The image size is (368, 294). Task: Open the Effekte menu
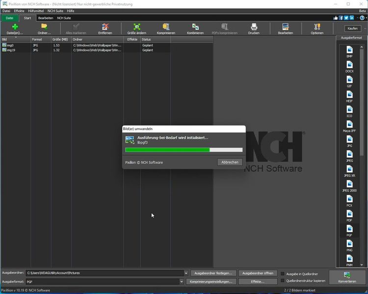pyautogui.click(x=19, y=11)
